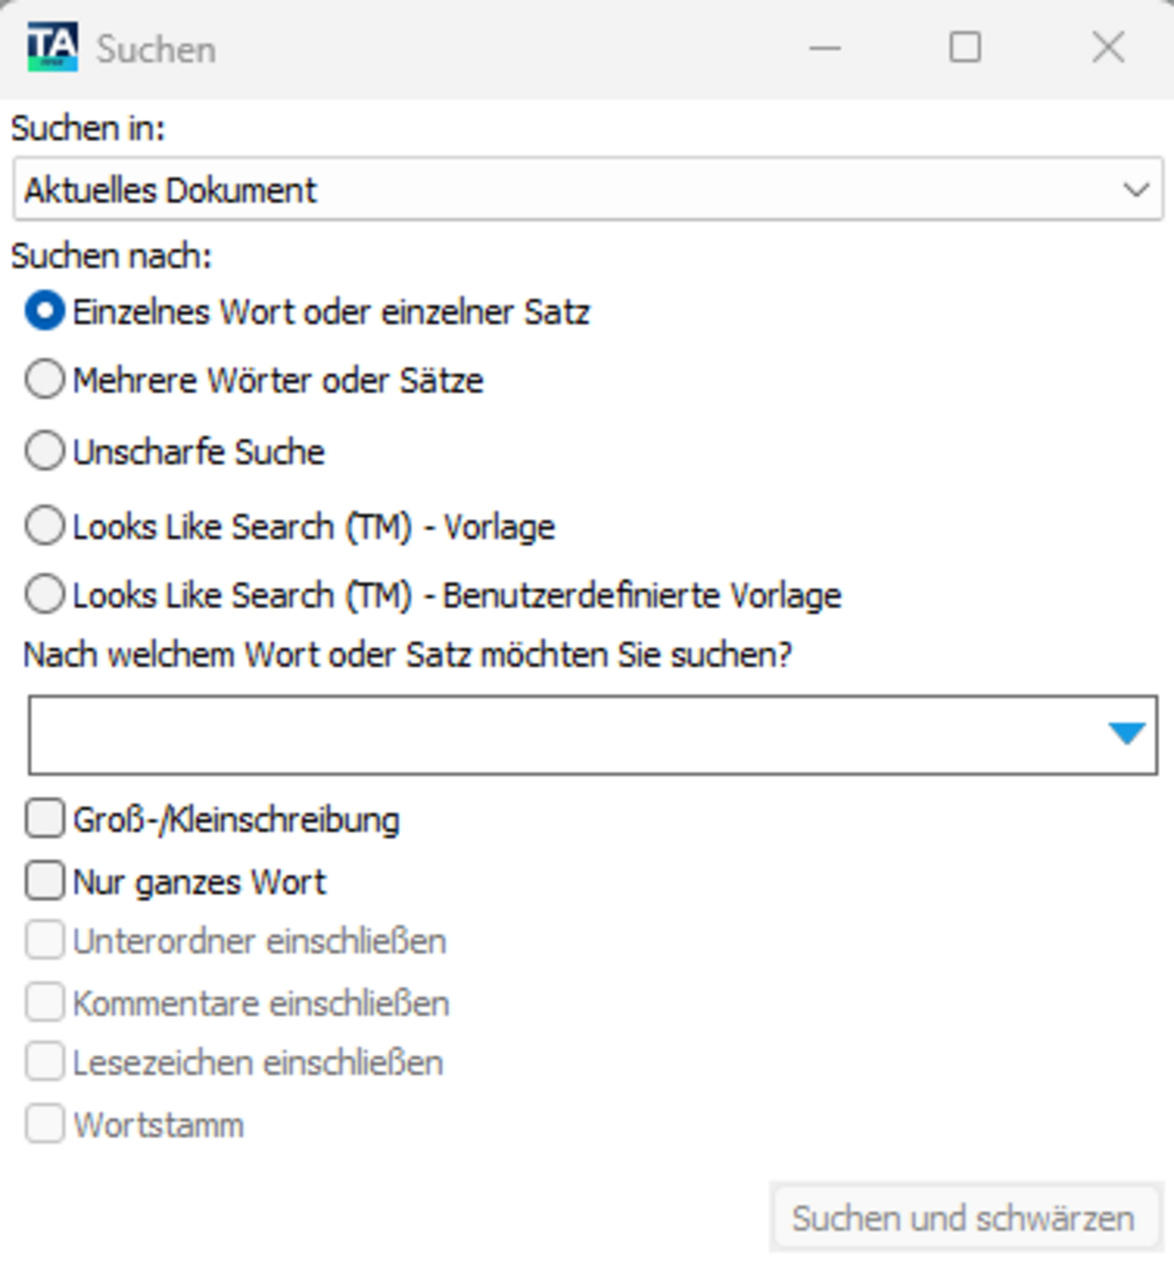Expand search term history with blue arrow
Image resolution: width=1174 pixels, height=1268 pixels.
[1126, 733]
